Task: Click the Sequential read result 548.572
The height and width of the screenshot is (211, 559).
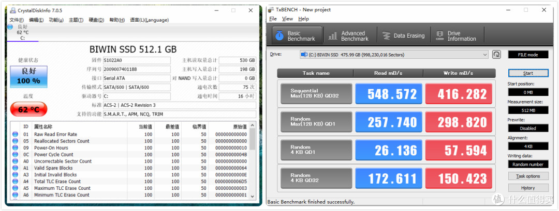Action: 389,94
